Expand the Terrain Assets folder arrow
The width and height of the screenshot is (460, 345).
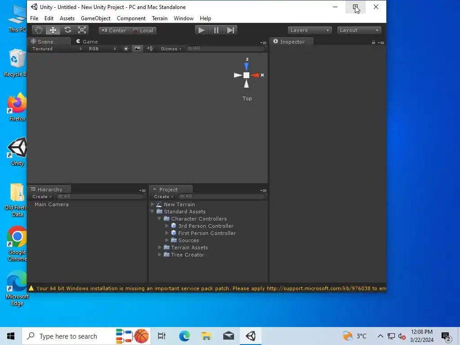click(159, 247)
